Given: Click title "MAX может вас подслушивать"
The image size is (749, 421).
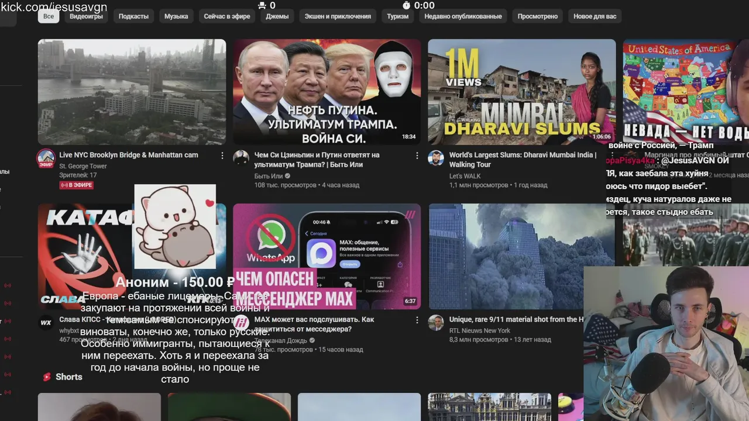Looking at the screenshot, I should (314, 324).
